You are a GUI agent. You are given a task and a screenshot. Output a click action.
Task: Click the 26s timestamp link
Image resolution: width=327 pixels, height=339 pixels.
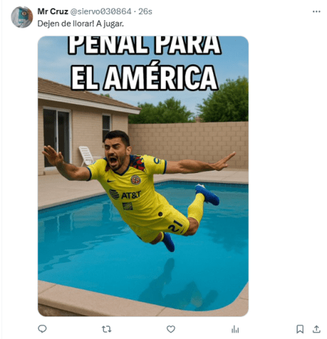click(145, 11)
